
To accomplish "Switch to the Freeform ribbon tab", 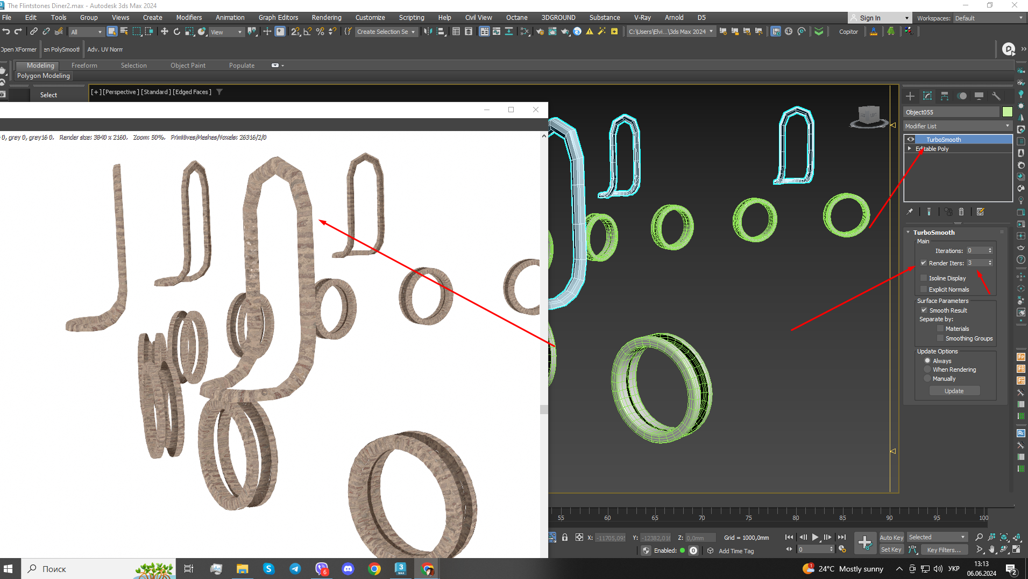I will [84, 66].
